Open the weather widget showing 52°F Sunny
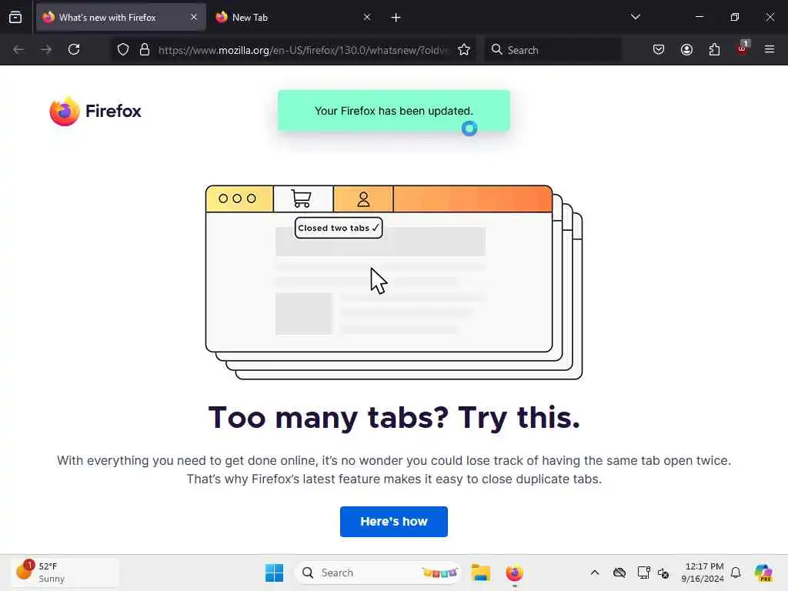788x591 pixels. click(65, 573)
